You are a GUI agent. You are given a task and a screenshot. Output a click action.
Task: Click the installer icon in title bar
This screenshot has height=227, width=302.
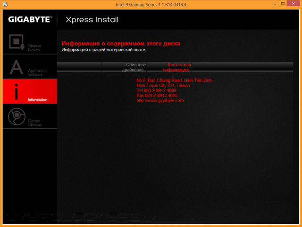click(5, 4)
